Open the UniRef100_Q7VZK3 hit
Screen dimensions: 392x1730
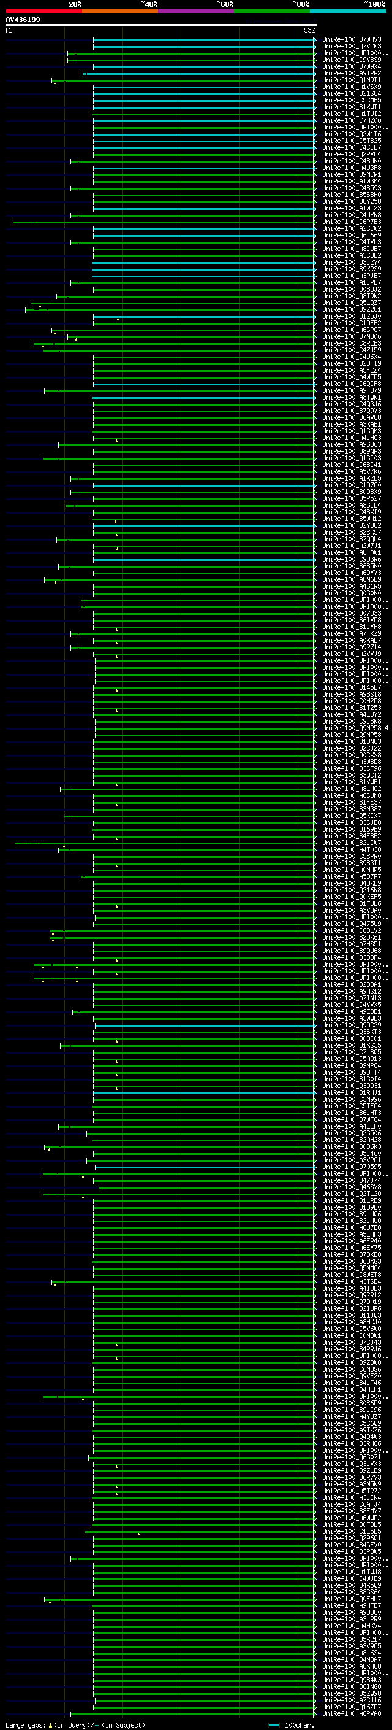pyautogui.click(x=352, y=47)
